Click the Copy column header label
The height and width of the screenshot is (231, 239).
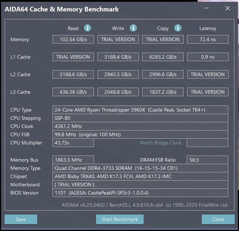coord(163,29)
